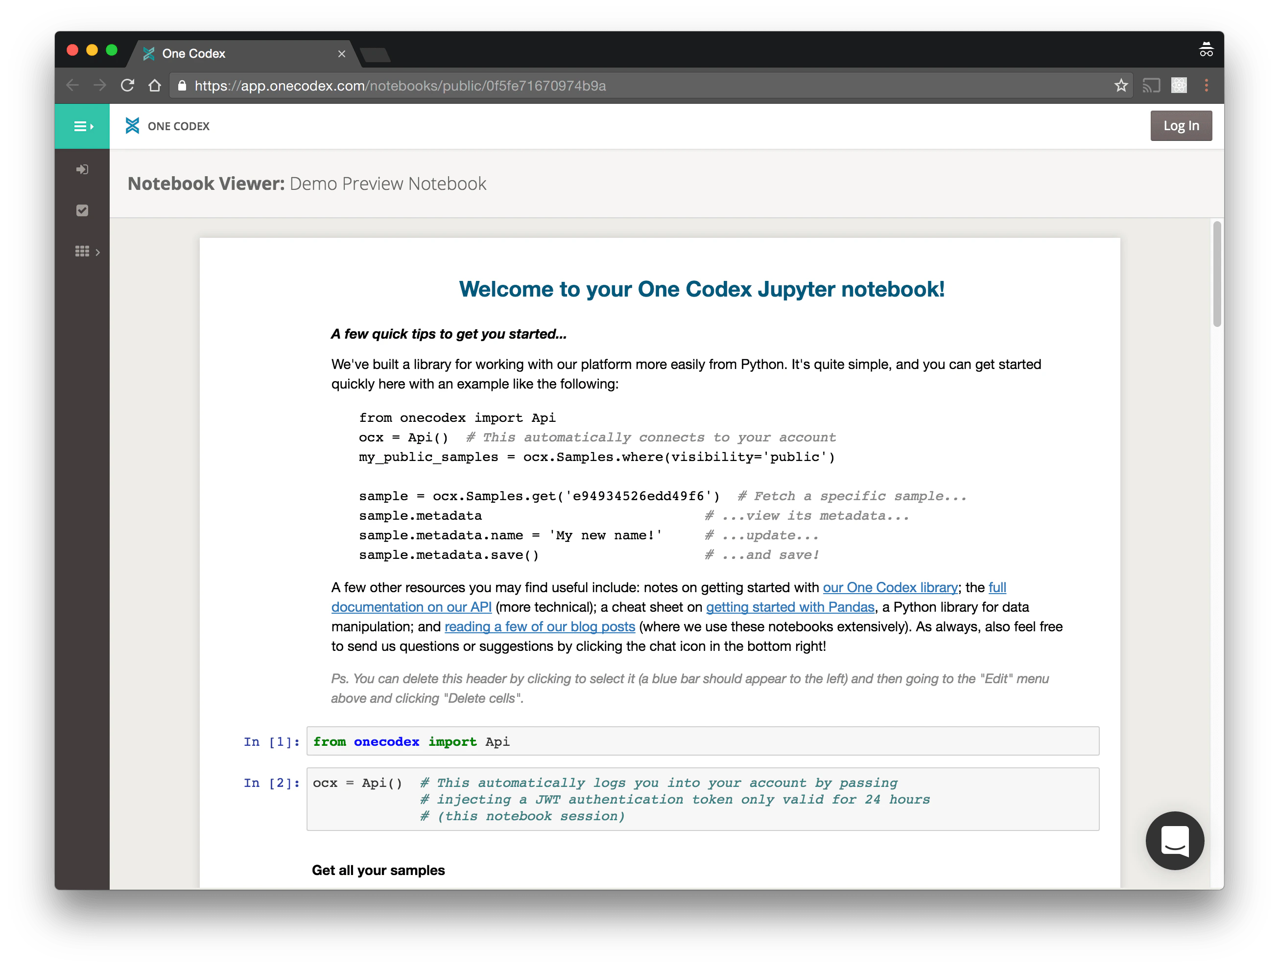Open a new browser tab

(375, 55)
